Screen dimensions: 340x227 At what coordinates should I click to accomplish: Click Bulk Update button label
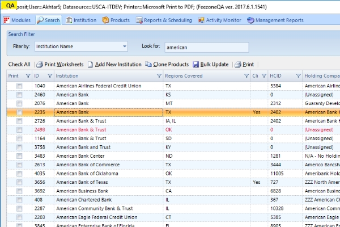pyautogui.click(x=214, y=64)
